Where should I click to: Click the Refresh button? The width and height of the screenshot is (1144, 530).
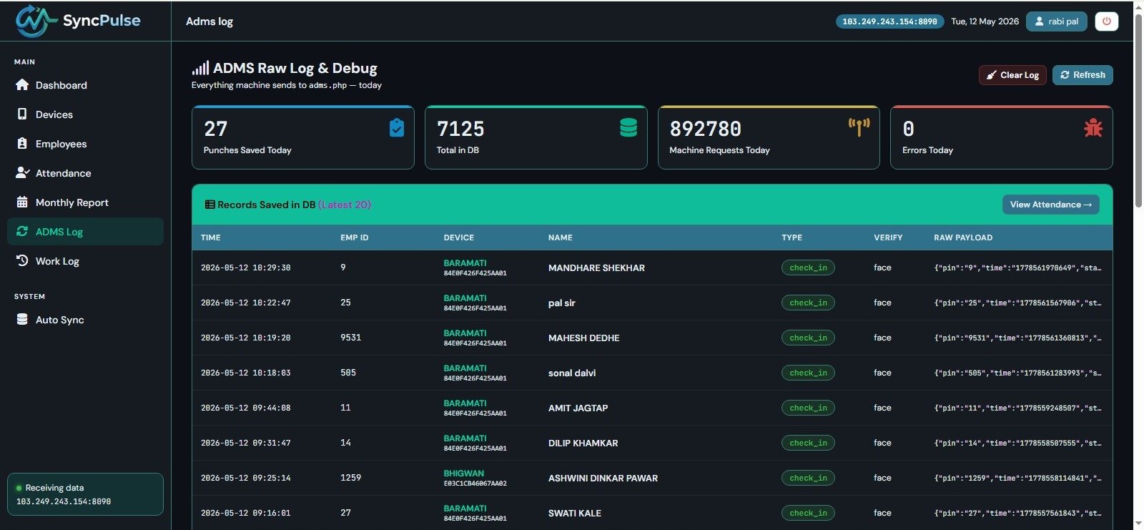(x=1083, y=75)
